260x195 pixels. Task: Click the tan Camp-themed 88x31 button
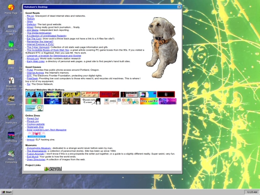coord(90,94)
